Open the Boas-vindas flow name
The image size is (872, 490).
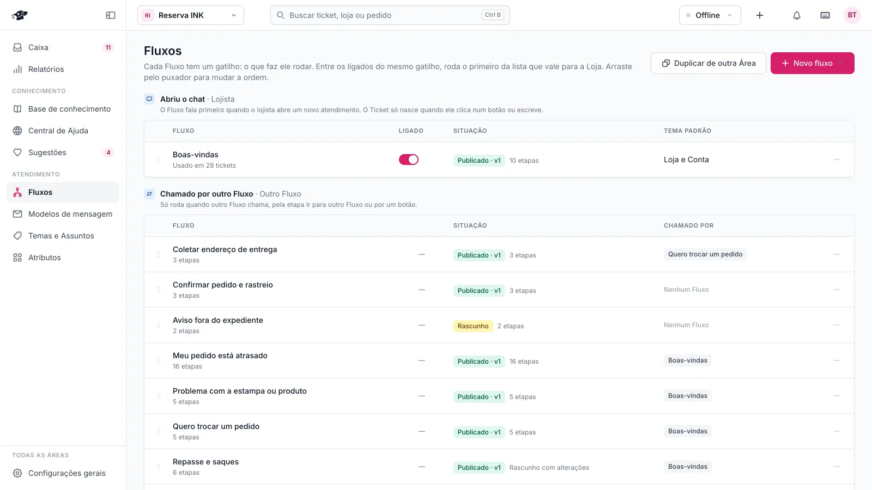coord(196,155)
